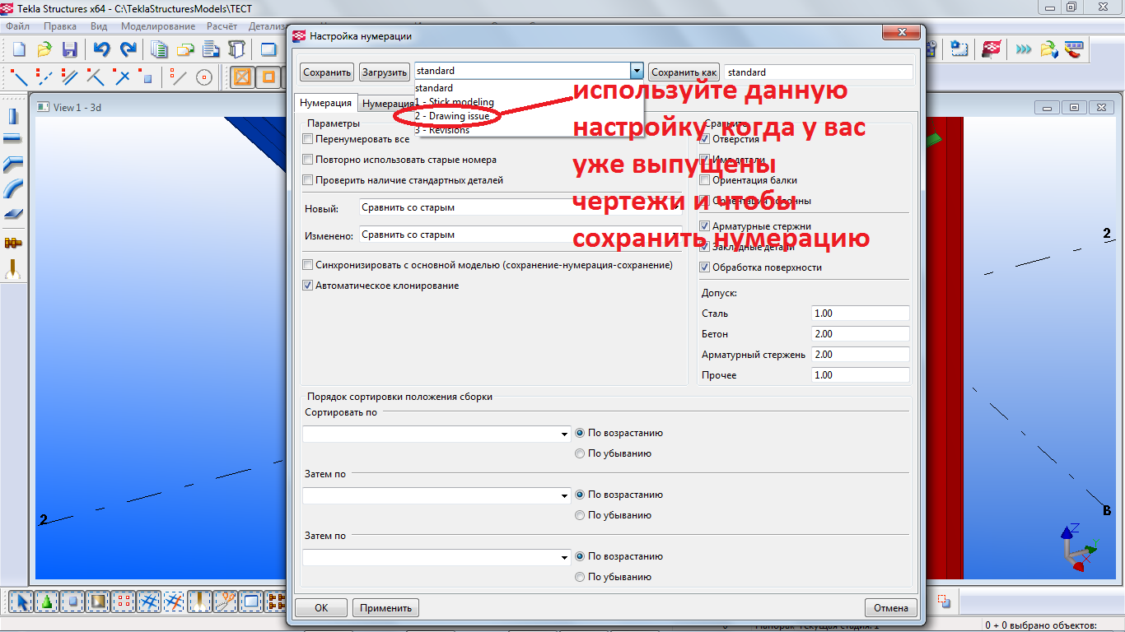Select the polybeam tool icon
The width and height of the screenshot is (1125, 632).
click(13, 165)
